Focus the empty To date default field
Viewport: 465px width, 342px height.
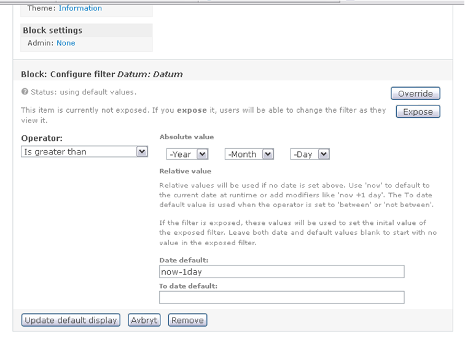(x=282, y=297)
